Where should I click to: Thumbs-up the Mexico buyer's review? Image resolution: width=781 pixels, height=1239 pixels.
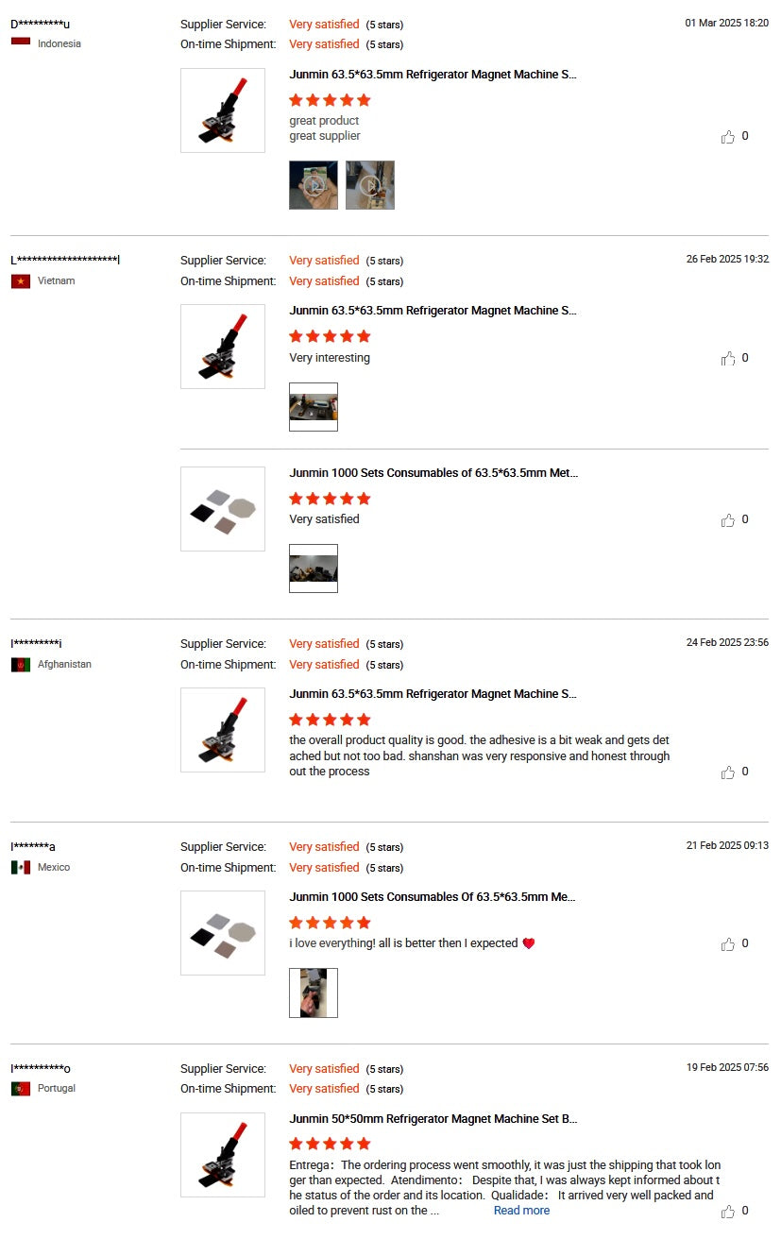click(x=727, y=944)
